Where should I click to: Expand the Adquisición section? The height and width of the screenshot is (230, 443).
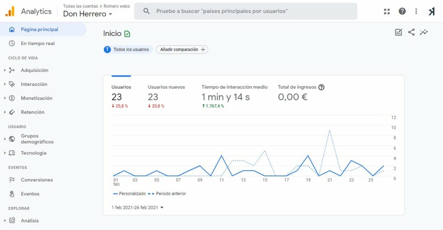[x=34, y=70]
